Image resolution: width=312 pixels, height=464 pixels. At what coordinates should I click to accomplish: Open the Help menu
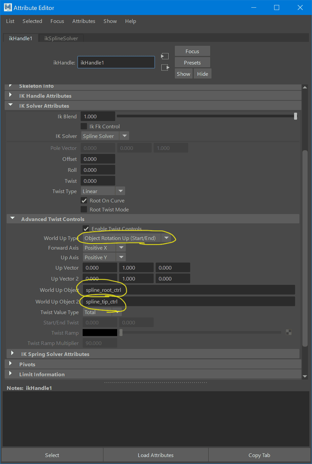tap(130, 21)
